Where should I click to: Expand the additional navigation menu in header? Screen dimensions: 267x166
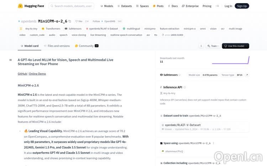(218, 6)
